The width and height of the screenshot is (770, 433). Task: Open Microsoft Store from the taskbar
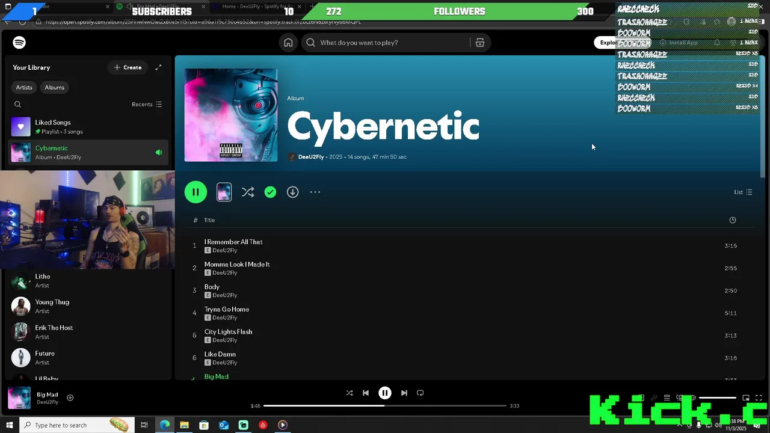[x=204, y=425]
